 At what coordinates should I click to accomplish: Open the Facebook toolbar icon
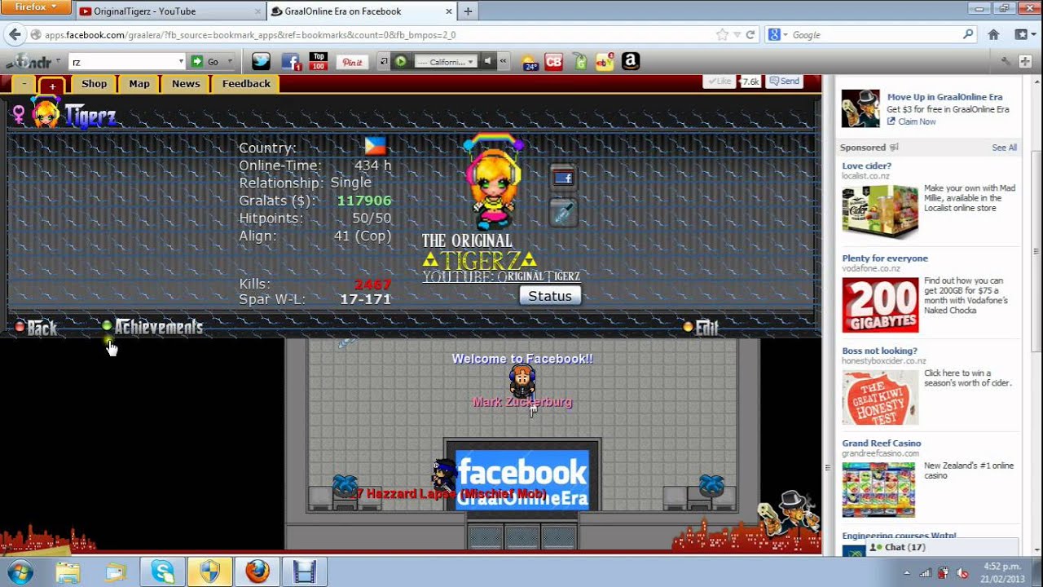click(291, 61)
